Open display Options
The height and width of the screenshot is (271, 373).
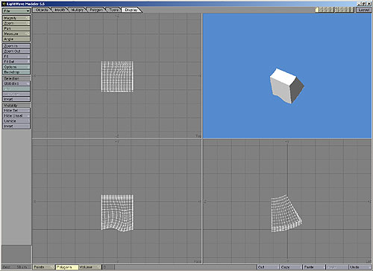[16, 67]
